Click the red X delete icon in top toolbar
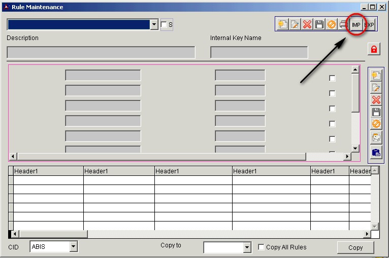Viewport: 389px width, 258px height. pos(307,24)
